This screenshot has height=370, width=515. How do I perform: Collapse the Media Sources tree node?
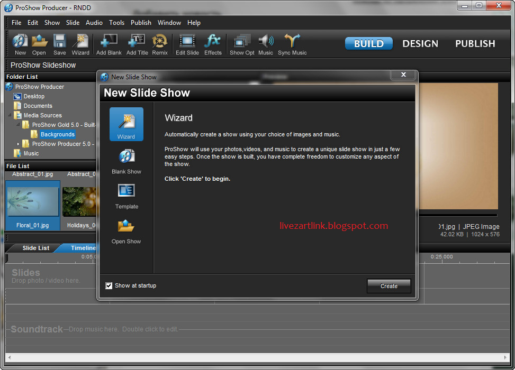coord(10,115)
